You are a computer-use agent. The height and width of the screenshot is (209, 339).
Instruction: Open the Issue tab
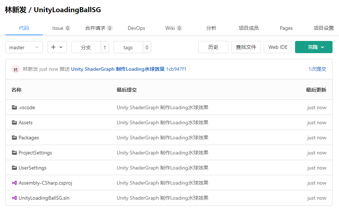click(61, 28)
